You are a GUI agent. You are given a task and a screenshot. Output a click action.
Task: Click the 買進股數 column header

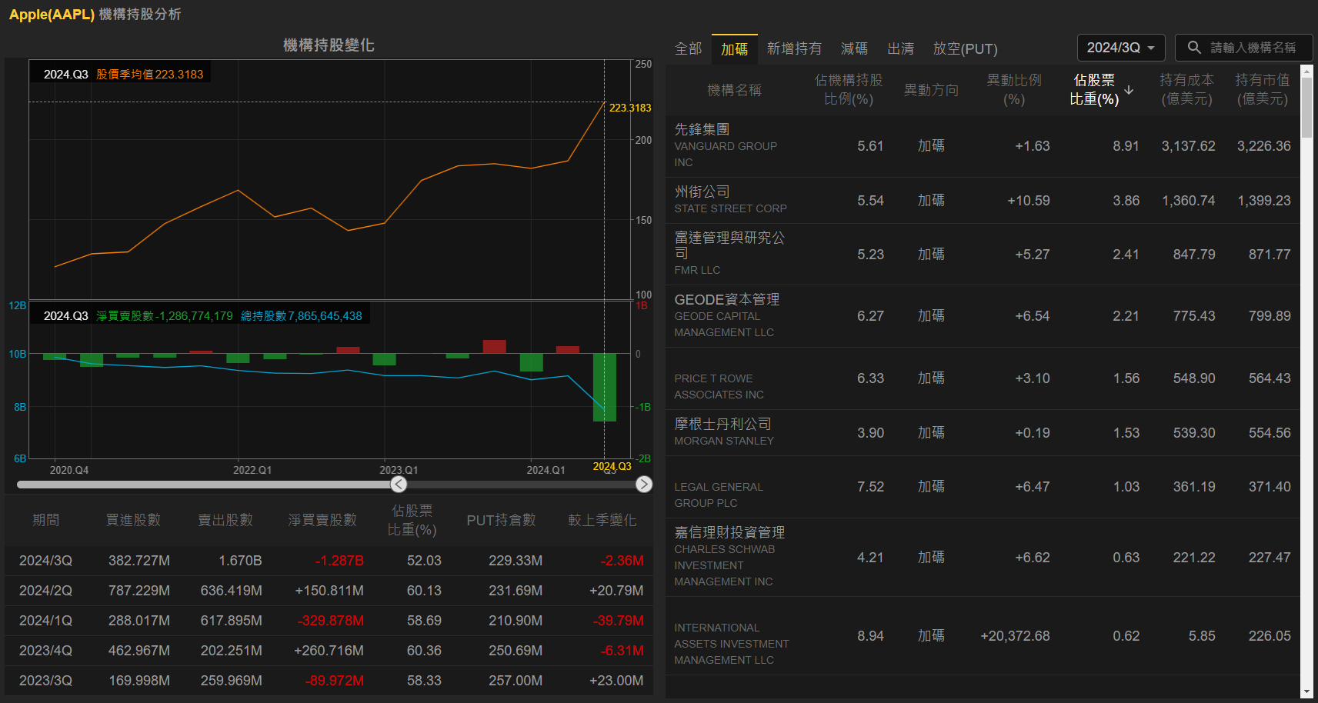click(133, 520)
